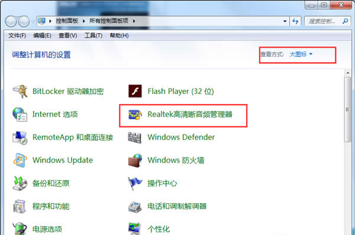Open the Windows Defender text link
355x235 pixels.
[x=181, y=137]
